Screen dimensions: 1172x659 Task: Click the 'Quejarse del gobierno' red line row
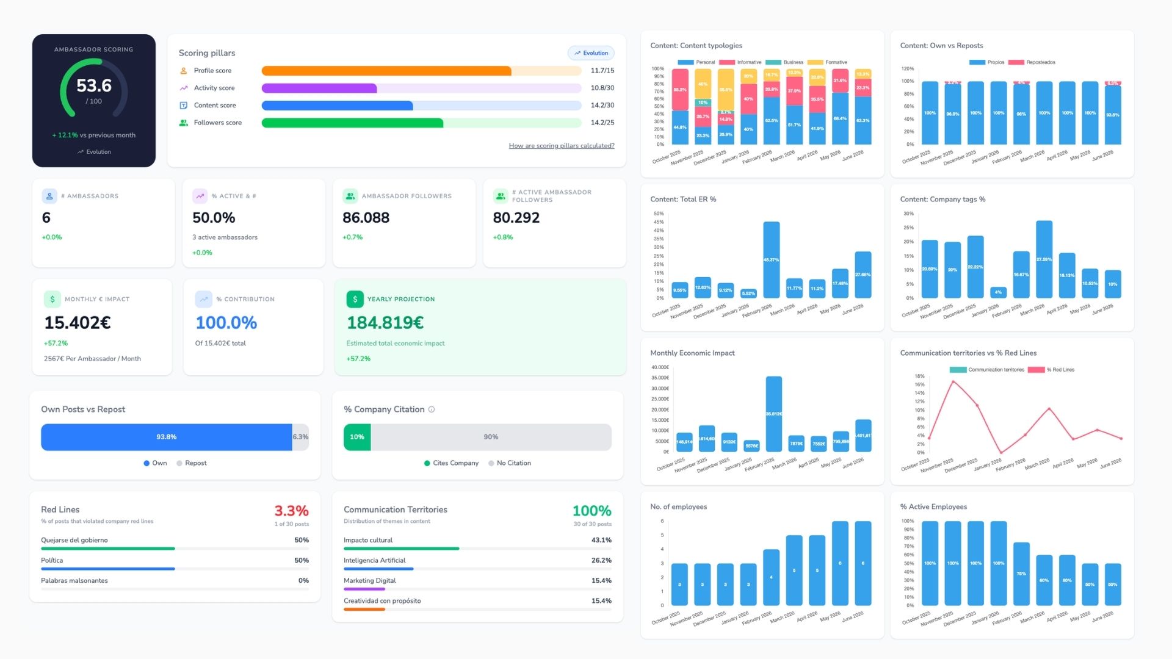click(175, 544)
